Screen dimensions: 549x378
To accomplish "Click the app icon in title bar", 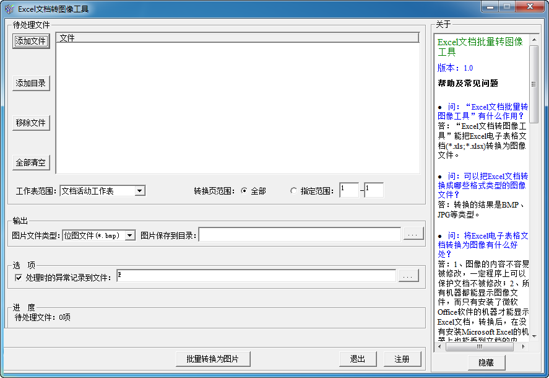I will point(9,9).
